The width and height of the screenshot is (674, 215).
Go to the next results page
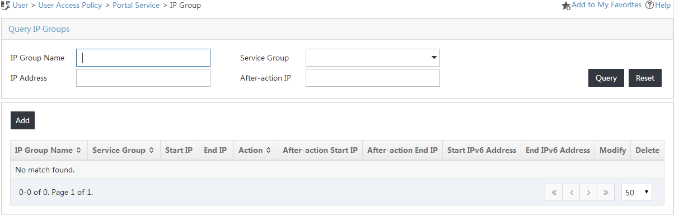588,192
